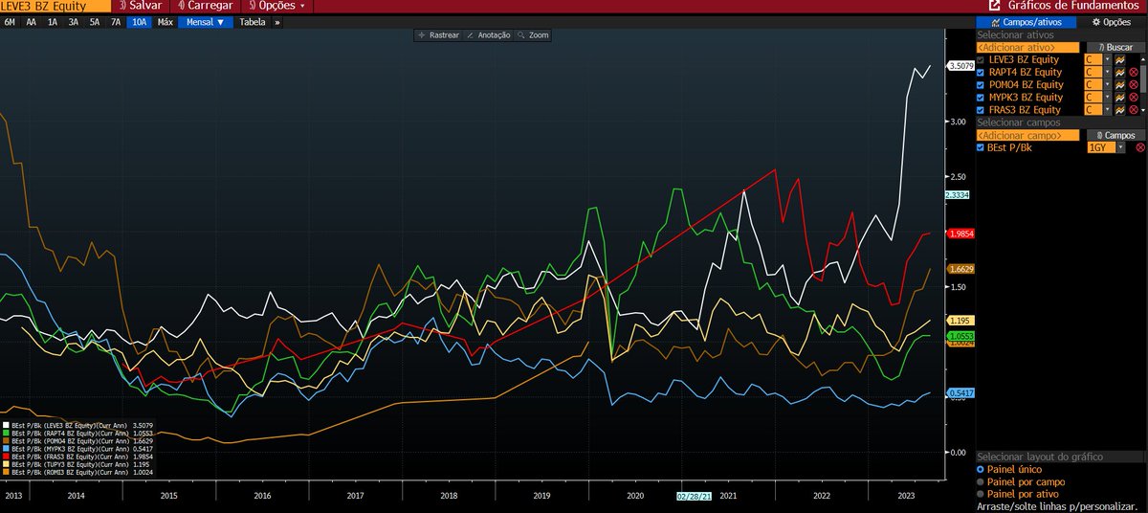Screen dimensions: 1148x513
Task: Click the LEVE3 BZ Equity ticker field at the top-left
Action: [x=55, y=6]
